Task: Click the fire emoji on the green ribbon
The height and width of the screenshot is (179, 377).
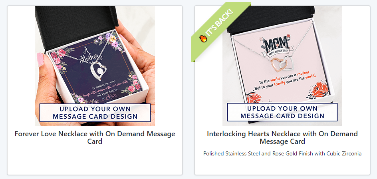Action: pyautogui.click(x=203, y=38)
